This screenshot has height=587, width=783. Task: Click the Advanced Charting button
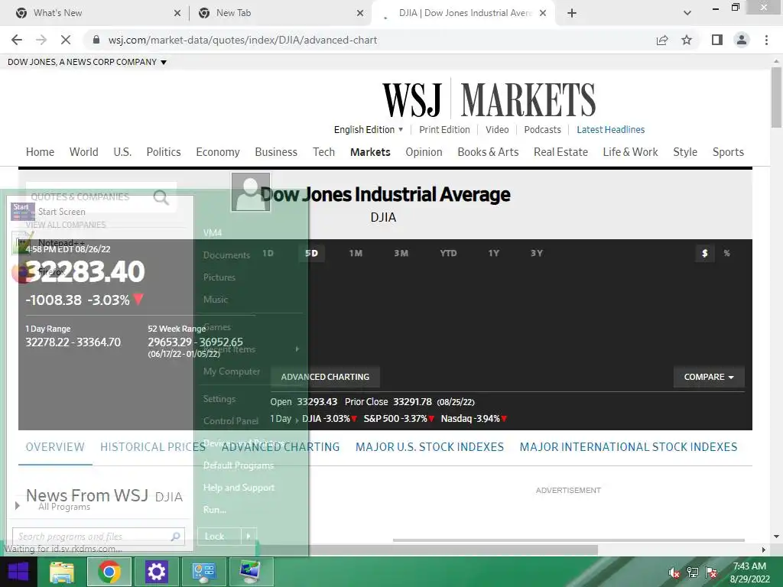325,377
